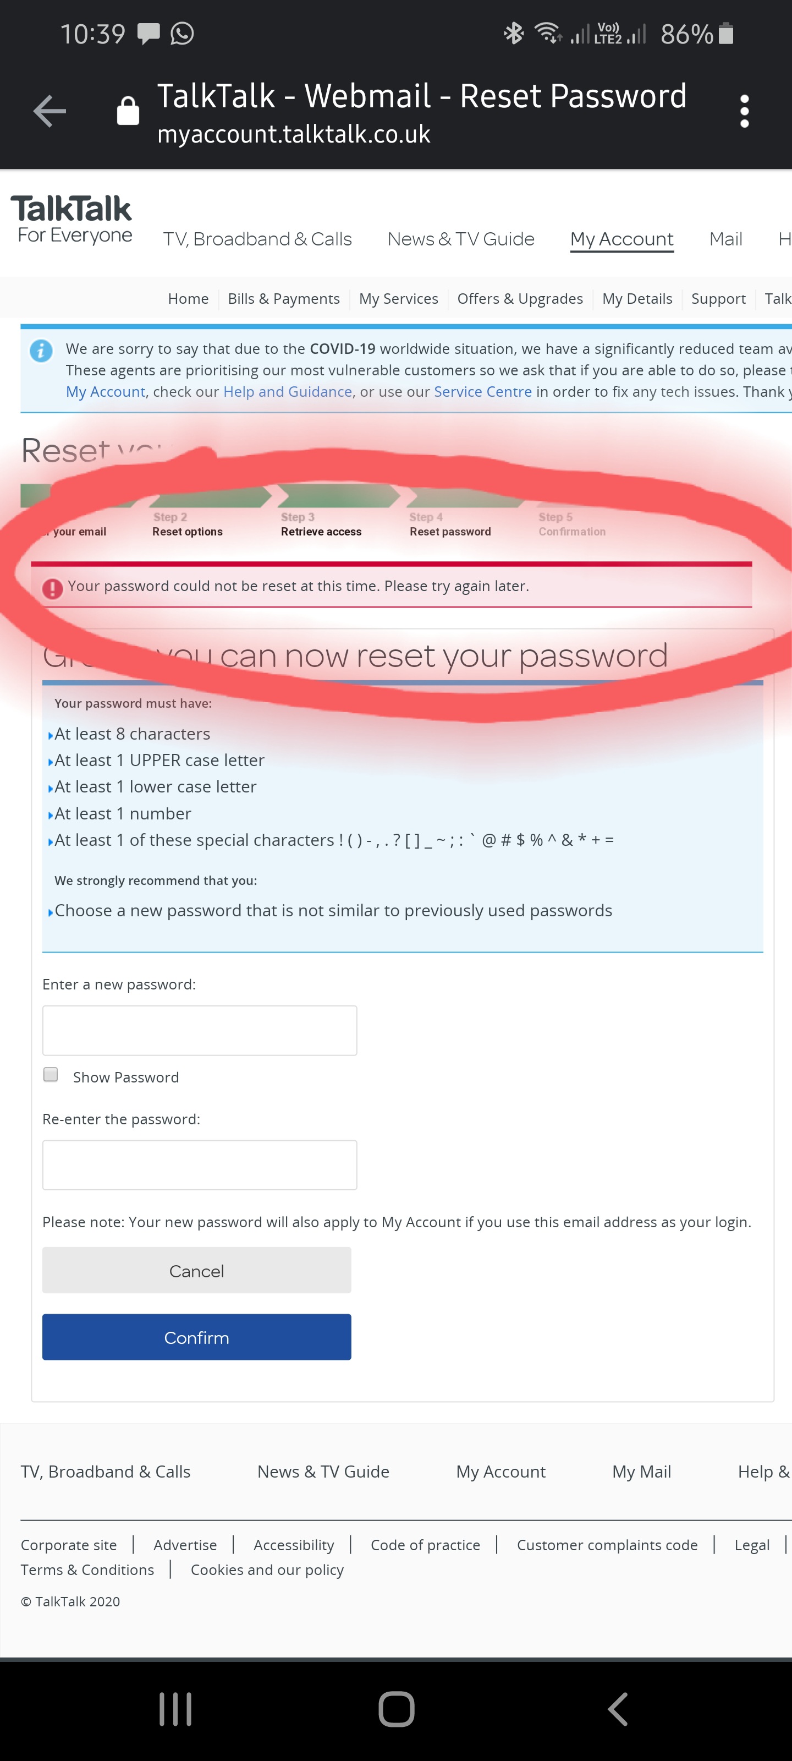The height and width of the screenshot is (1761, 792).
Task: Tap the browser back arrow icon
Action: [50, 111]
